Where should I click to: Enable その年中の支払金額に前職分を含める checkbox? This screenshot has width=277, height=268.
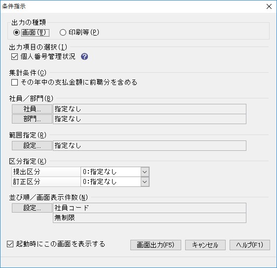pyautogui.click(x=14, y=82)
